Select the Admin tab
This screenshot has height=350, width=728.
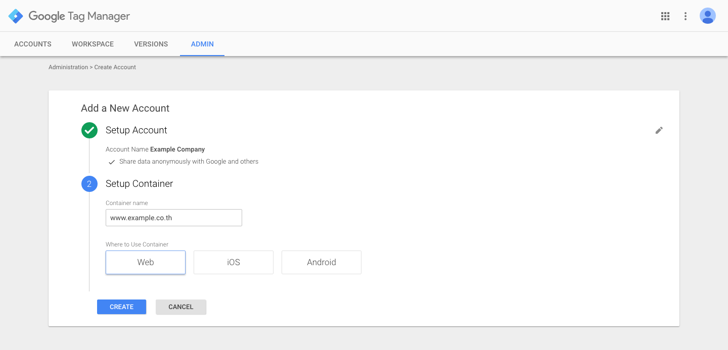coord(202,44)
